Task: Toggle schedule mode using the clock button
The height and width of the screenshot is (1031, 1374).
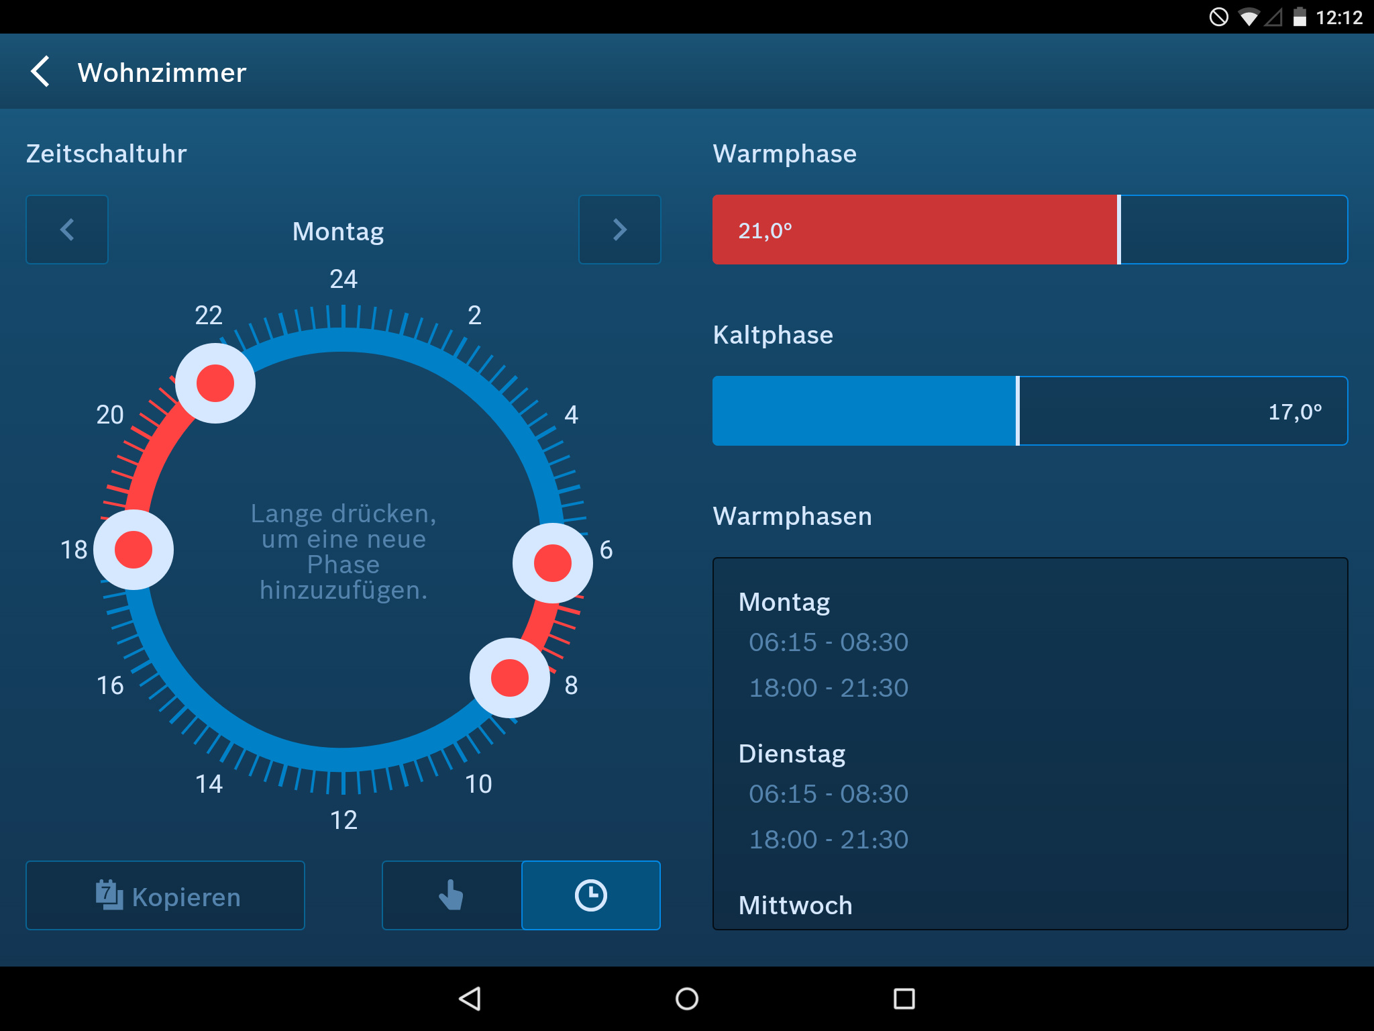Action: [x=590, y=895]
